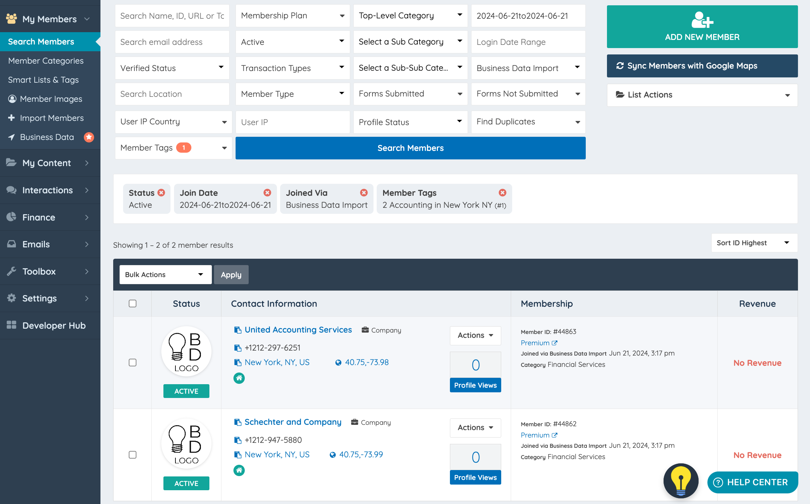Image resolution: width=810 pixels, height=504 pixels.
Task: Open the Bulk Actions dropdown
Action: pos(165,275)
